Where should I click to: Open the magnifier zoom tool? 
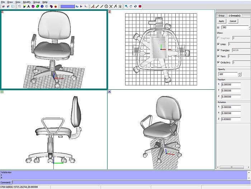point(127,6)
